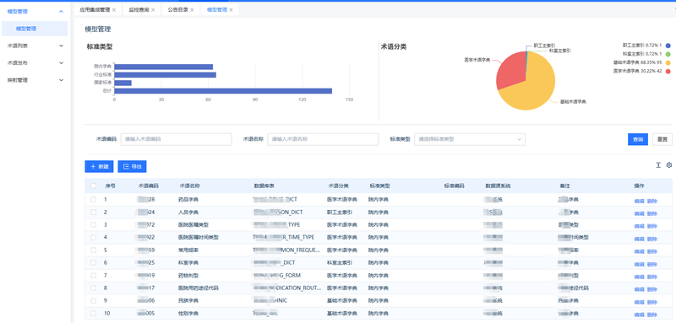Expand the 术语发布 sidebar menu
676x323 pixels.
(x=35, y=62)
